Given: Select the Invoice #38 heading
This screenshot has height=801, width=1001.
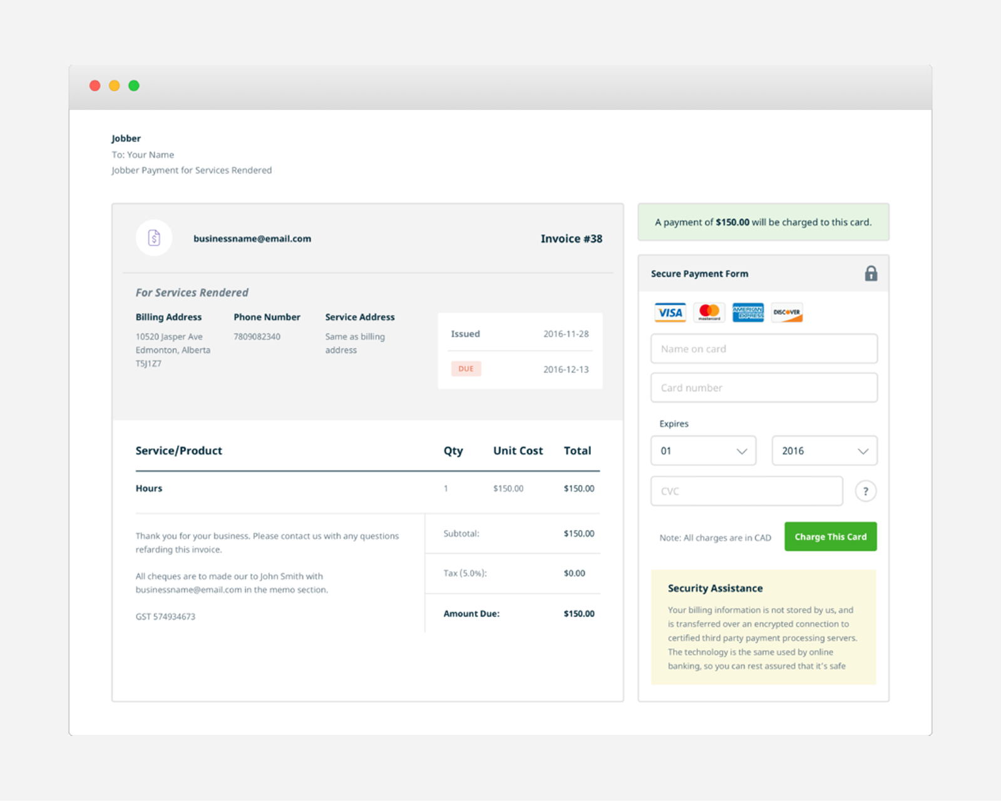Looking at the screenshot, I should click(571, 238).
